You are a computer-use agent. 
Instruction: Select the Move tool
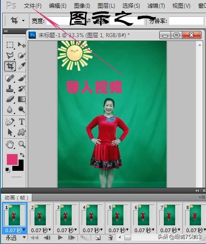[22, 45]
